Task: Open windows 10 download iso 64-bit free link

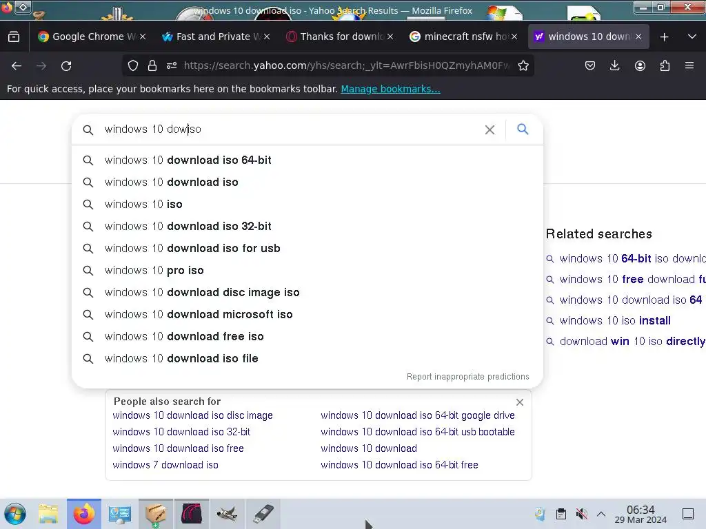Action: 399,465
